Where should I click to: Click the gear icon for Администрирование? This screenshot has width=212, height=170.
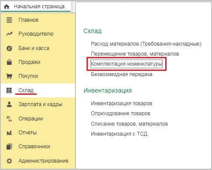click(x=9, y=161)
